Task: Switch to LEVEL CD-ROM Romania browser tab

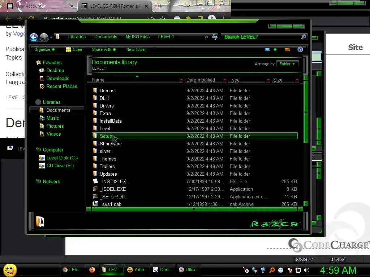Action: pos(115,6)
